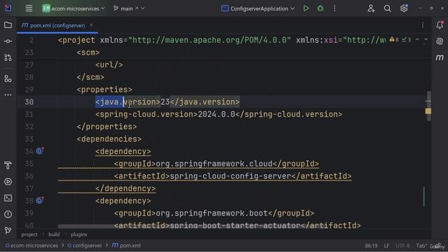Click the </properties> closing tag
This screenshot has width=448, height=252.
106,127
